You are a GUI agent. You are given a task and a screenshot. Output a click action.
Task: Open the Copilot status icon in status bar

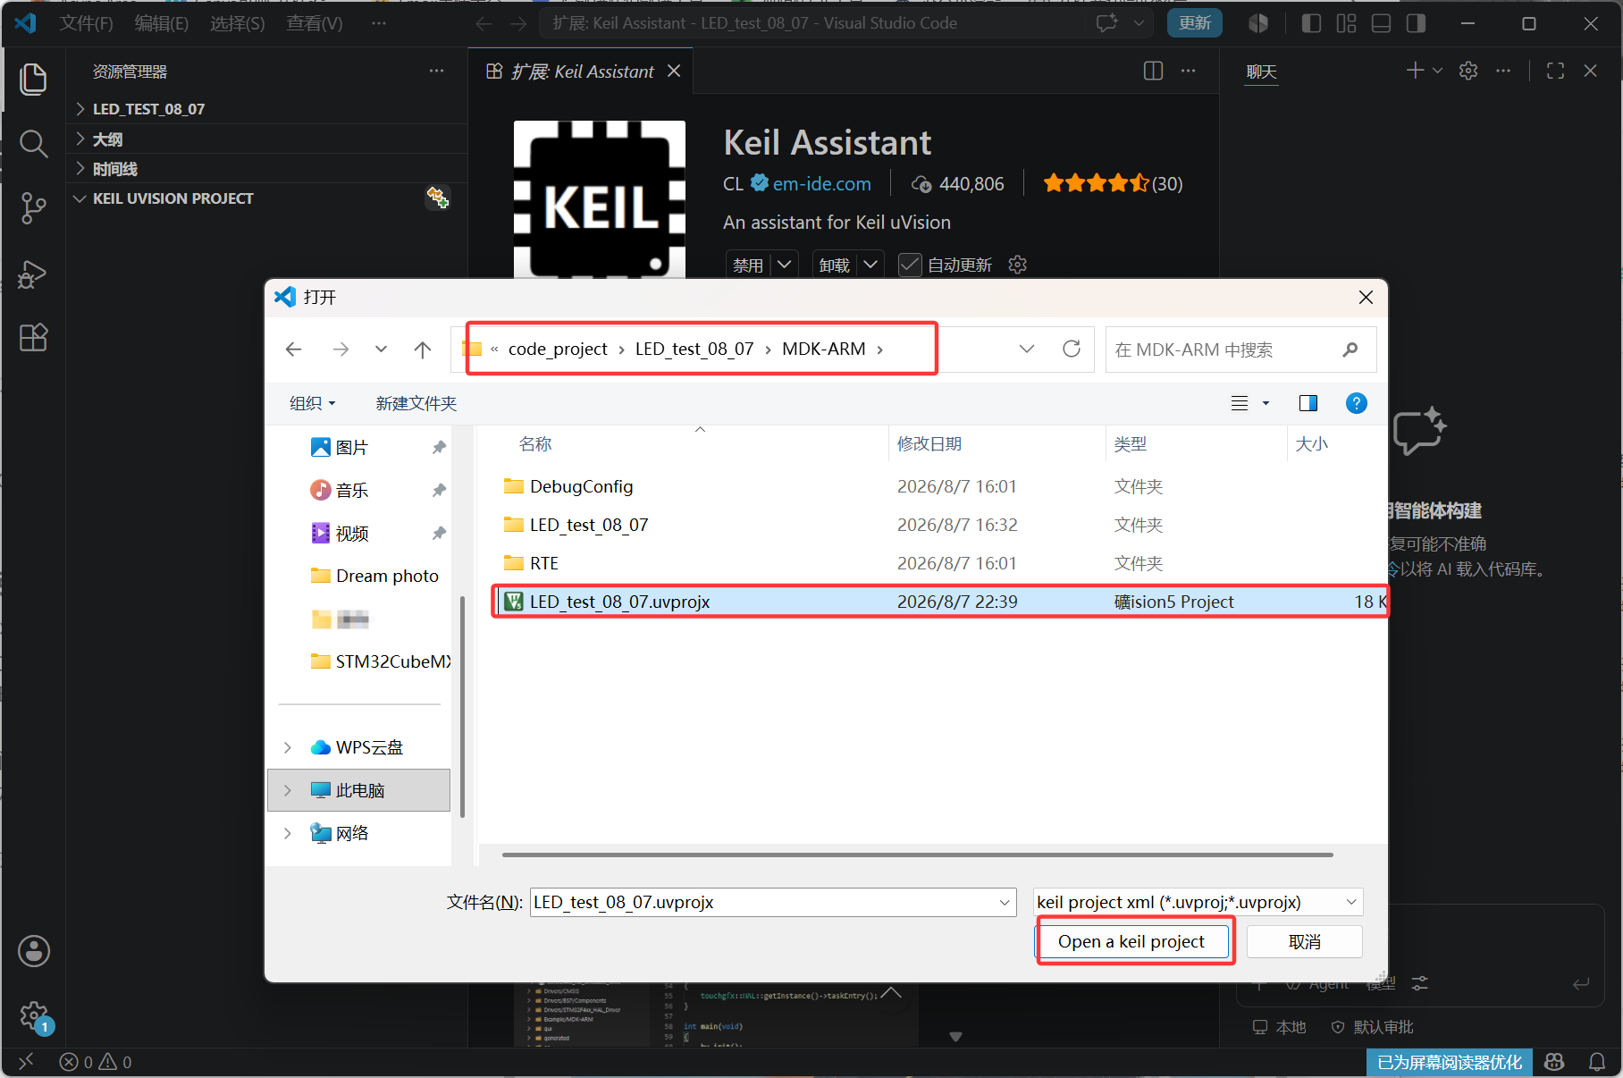[1554, 1062]
